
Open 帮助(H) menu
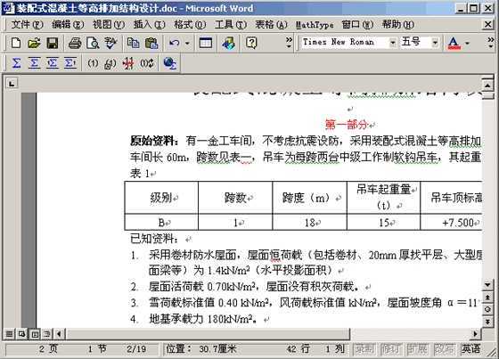coord(398,25)
